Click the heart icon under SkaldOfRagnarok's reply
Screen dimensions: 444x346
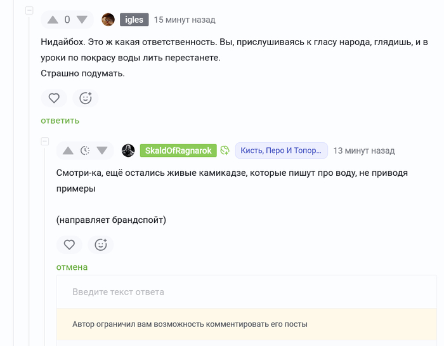[x=69, y=244]
